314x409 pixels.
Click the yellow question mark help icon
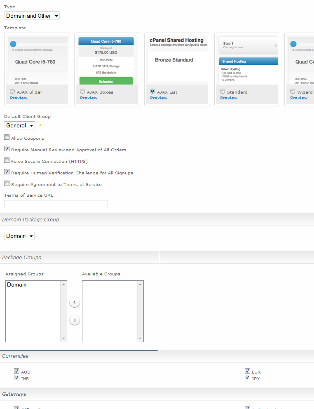click(x=40, y=126)
